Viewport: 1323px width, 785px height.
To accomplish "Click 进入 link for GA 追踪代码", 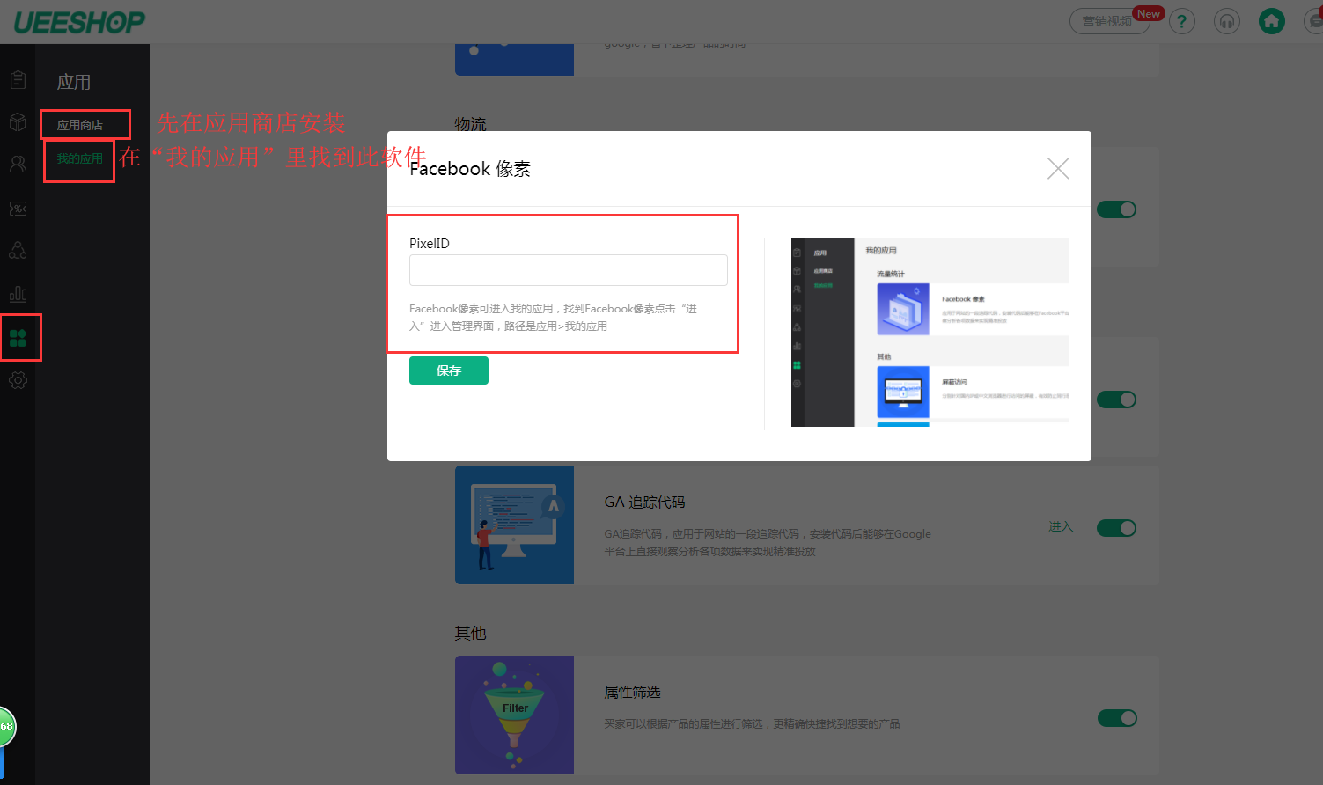I will point(1061,526).
